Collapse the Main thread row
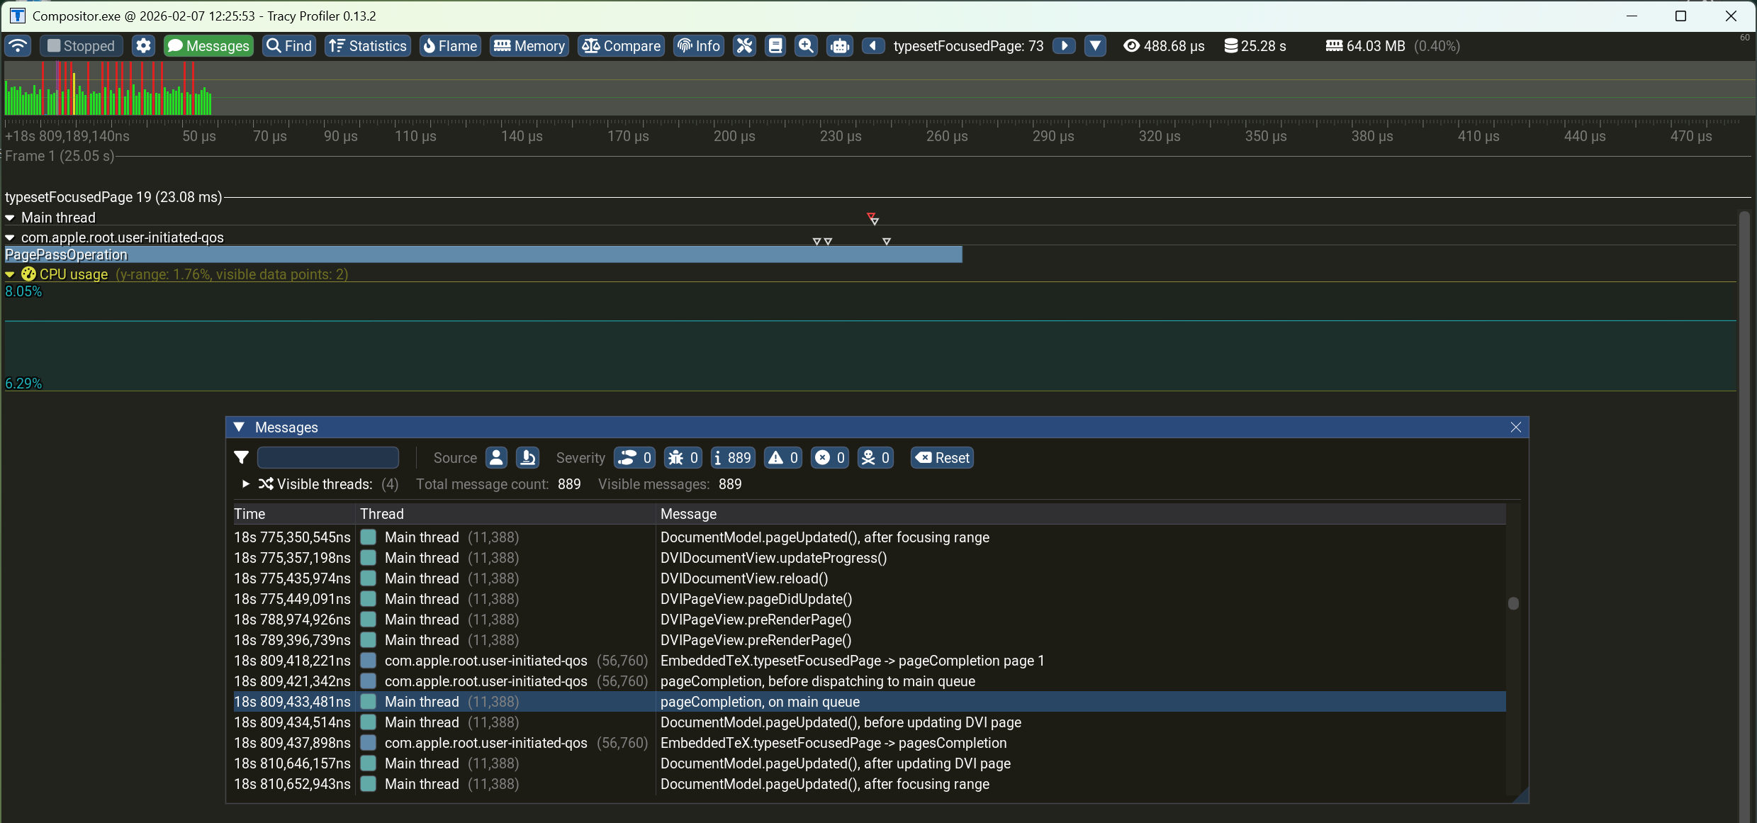The image size is (1757, 823). point(10,218)
